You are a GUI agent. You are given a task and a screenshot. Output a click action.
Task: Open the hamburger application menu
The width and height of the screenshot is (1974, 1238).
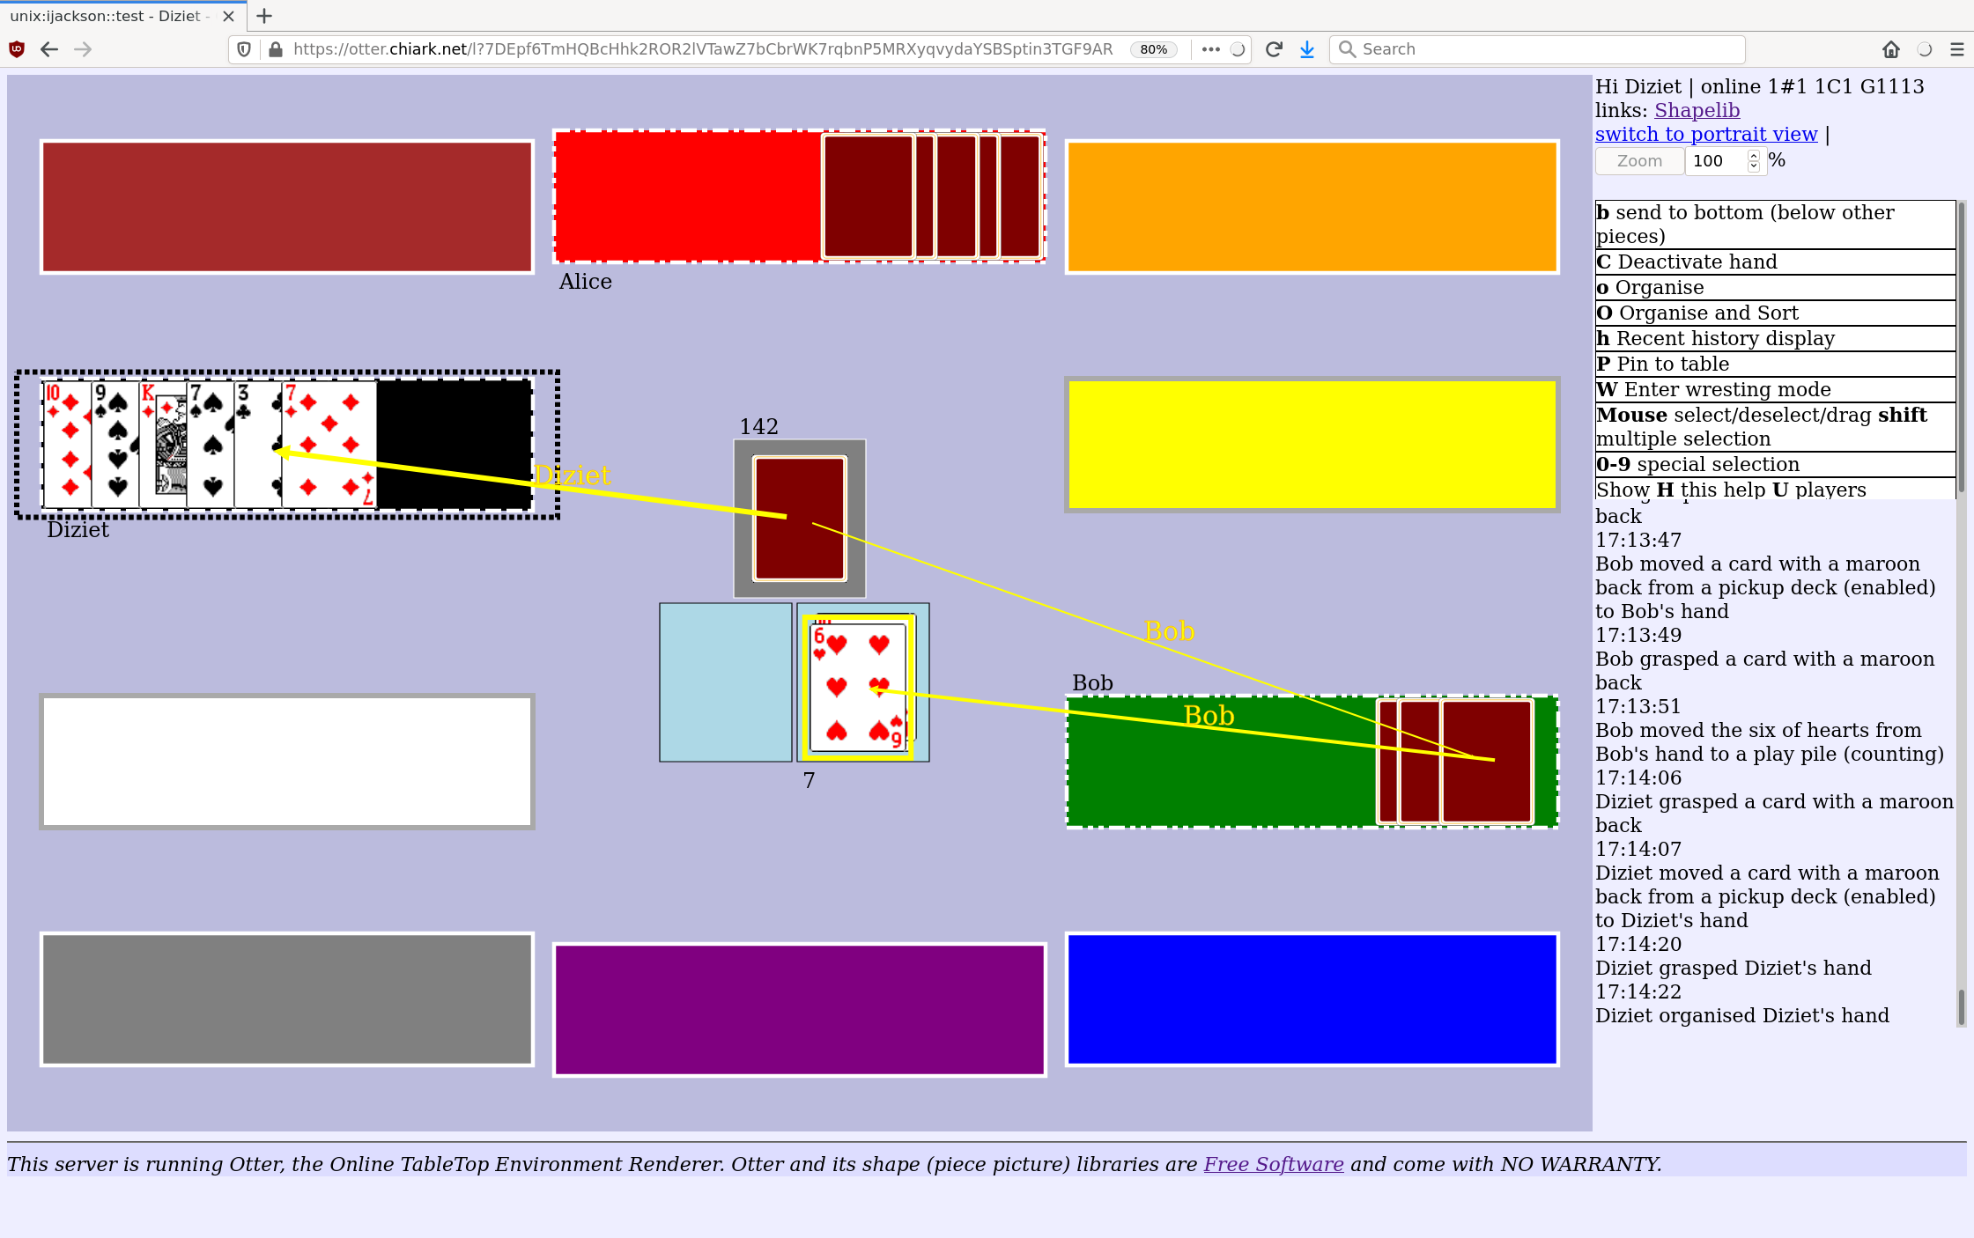point(1956,49)
